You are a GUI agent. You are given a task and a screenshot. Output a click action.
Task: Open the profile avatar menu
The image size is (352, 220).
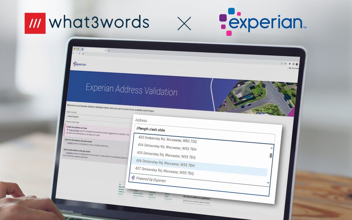297,64
